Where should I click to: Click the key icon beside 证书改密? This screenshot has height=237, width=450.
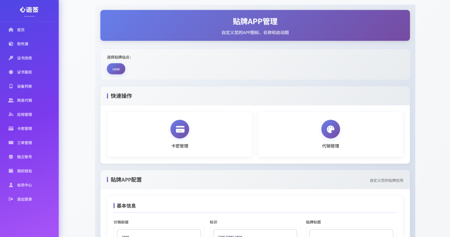11,58
